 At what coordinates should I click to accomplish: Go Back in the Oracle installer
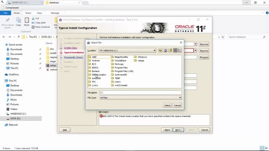pos(166,130)
